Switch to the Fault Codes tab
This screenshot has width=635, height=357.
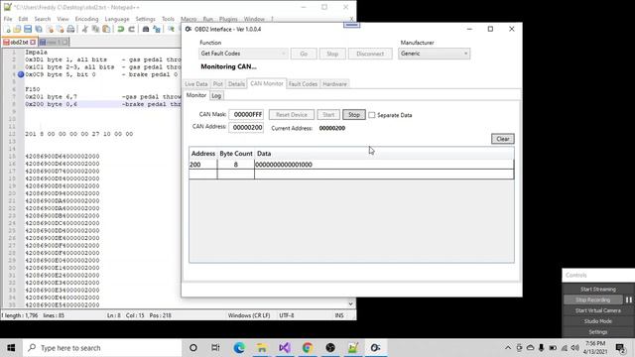tap(303, 83)
